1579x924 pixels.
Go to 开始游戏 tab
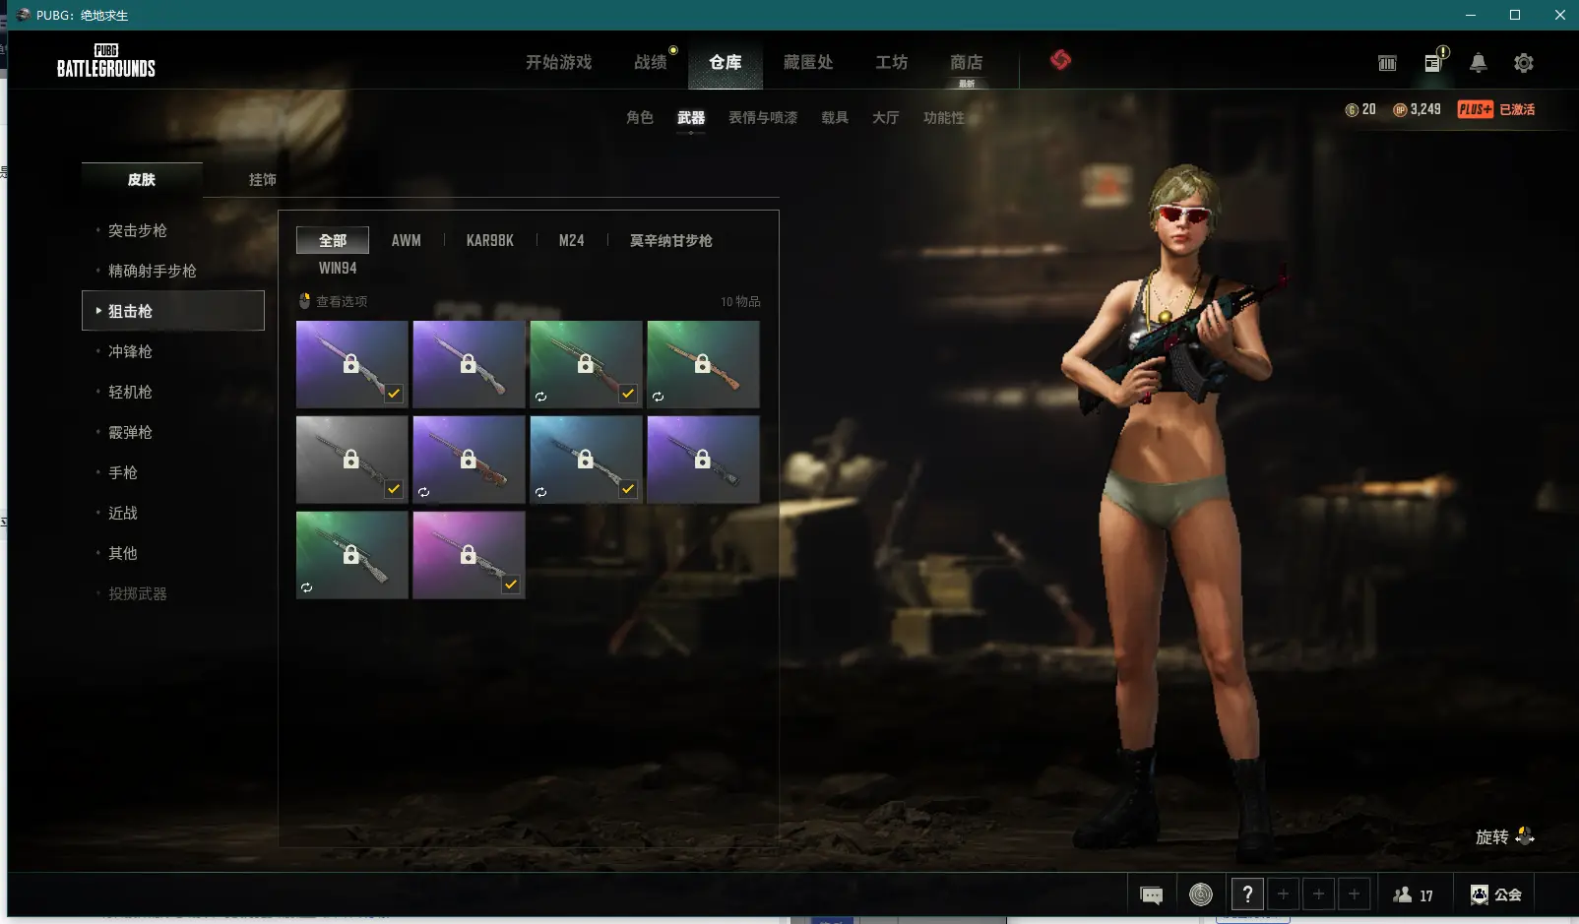point(558,62)
